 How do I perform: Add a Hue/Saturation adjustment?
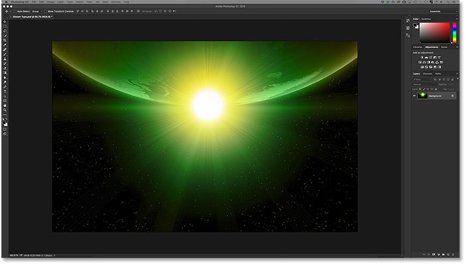tap(420, 62)
